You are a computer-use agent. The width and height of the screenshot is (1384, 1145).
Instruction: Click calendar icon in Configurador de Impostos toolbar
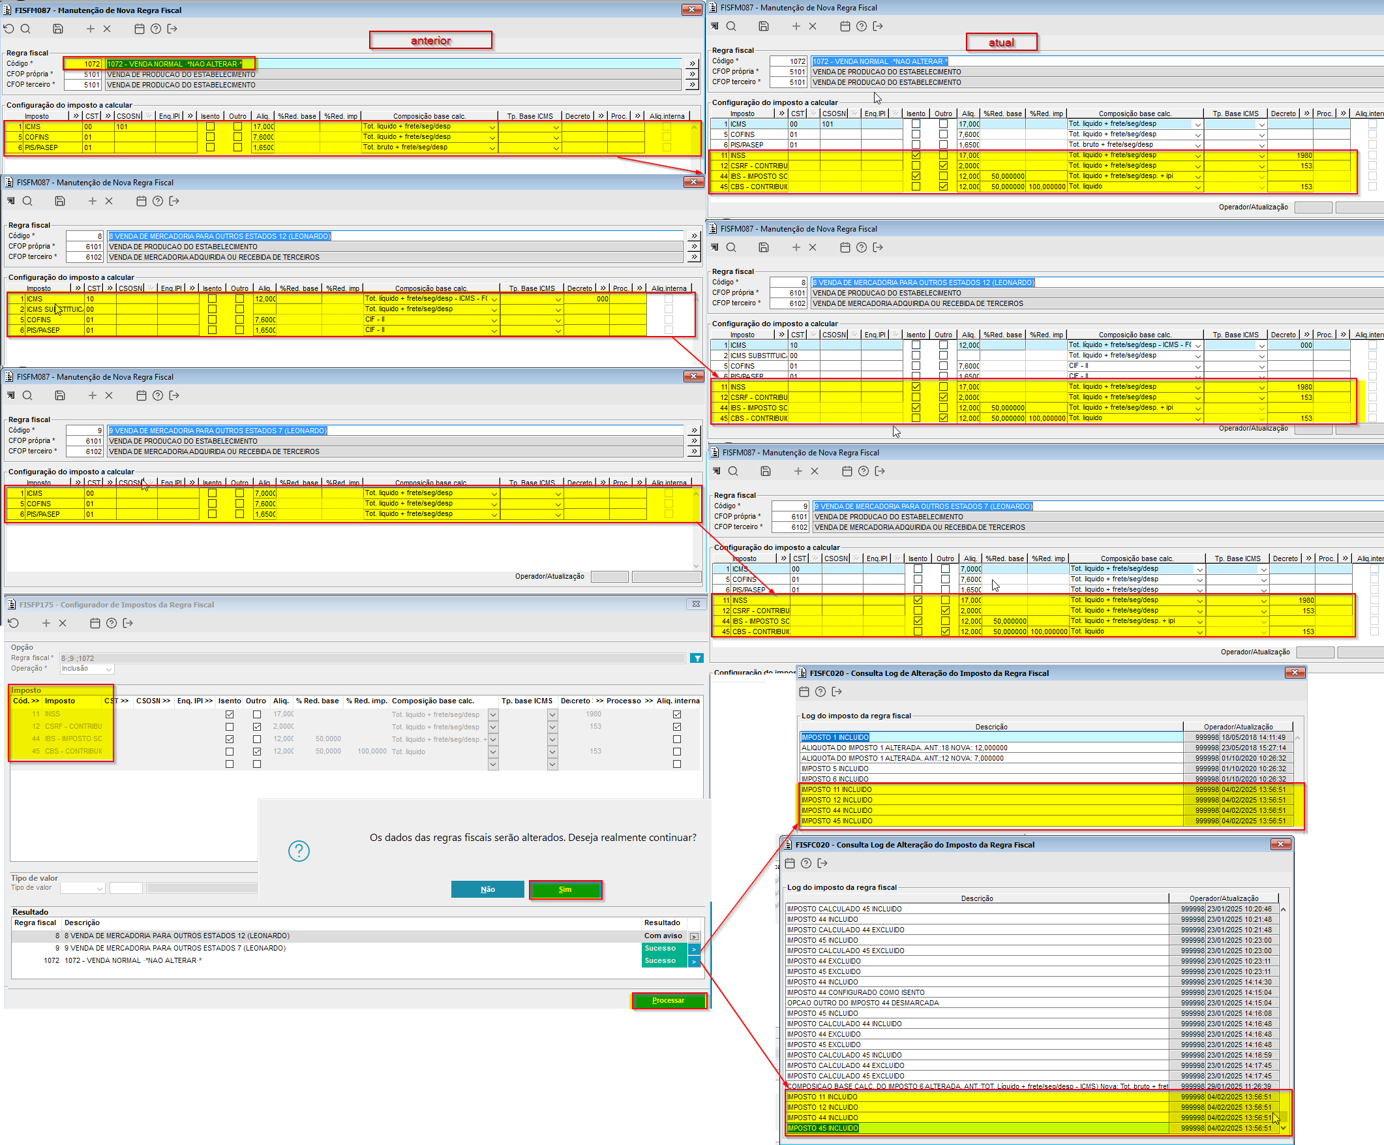click(x=95, y=623)
